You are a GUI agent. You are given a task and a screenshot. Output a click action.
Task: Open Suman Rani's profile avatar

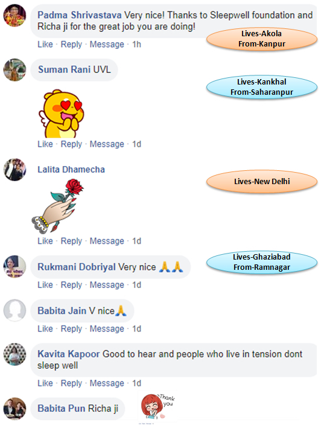pyautogui.click(x=14, y=69)
